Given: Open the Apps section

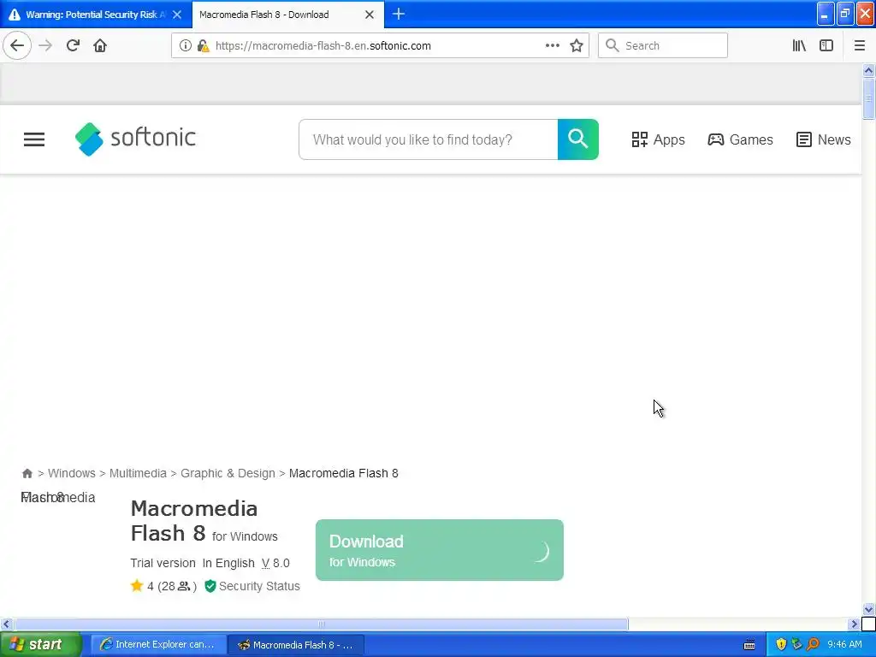Looking at the screenshot, I should click(x=658, y=139).
